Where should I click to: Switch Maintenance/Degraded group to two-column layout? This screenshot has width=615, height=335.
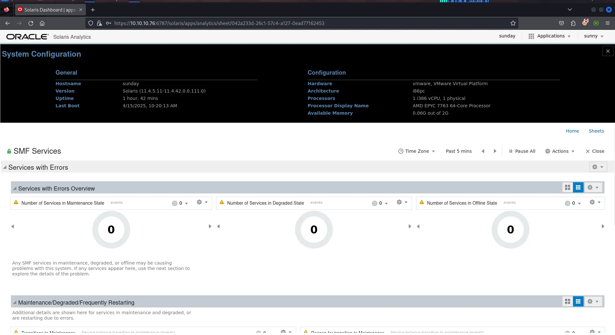pos(568,301)
